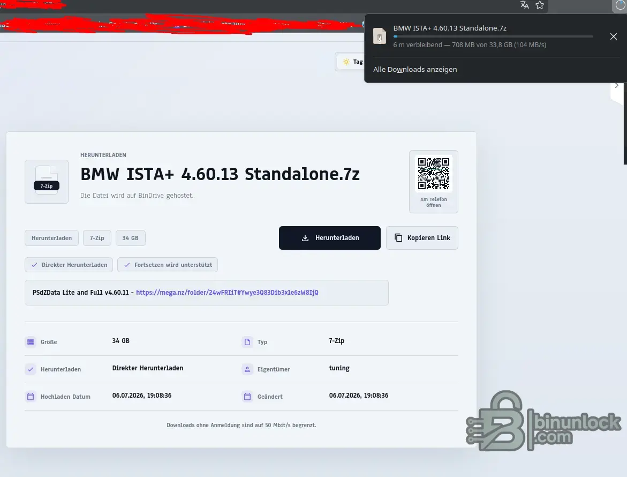Select the '7-Zip' tag chip
627x477 pixels.
pyautogui.click(x=97, y=238)
